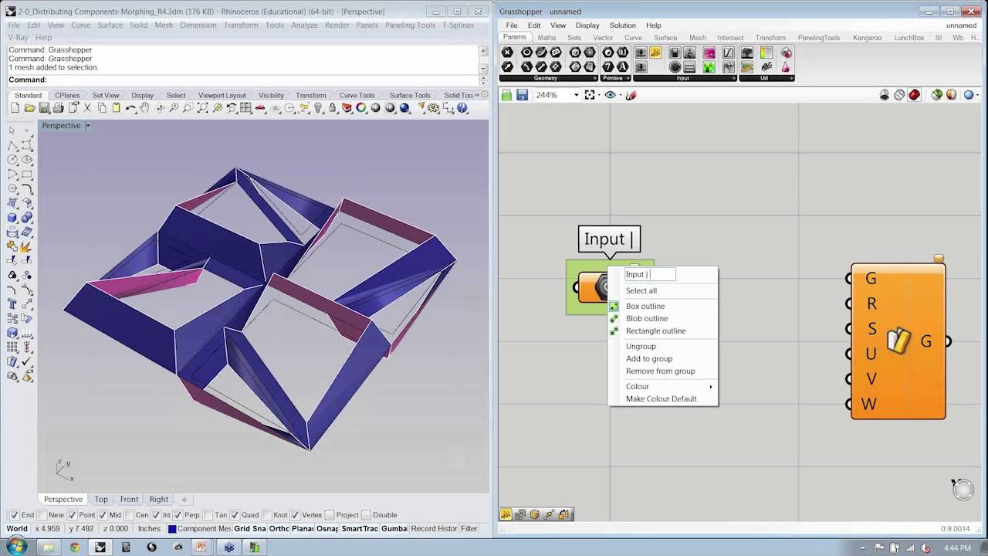Click the sketch pencil icon in Grasshopper toolbar
This screenshot has height=556, width=988.
pyautogui.click(x=631, y=95)
